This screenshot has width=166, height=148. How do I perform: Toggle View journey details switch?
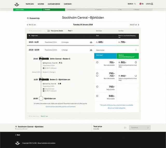47,31
